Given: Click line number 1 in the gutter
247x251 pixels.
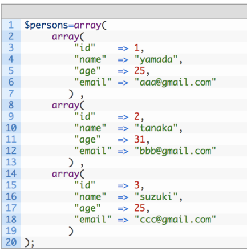Looking at the screenshot, I should (11, 25).
